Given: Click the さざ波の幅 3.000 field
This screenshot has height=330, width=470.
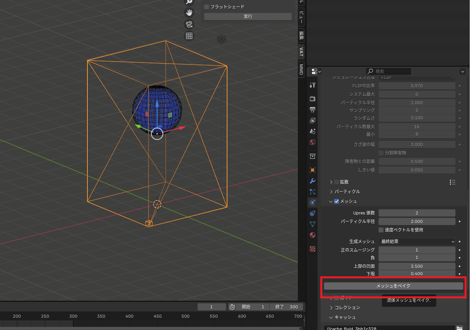Looking at the screenshot, I should [x=417, y=144].
